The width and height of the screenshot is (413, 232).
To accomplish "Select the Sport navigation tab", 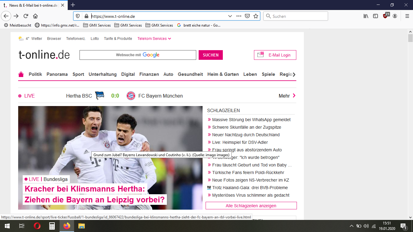I will [x=78, y=74].
